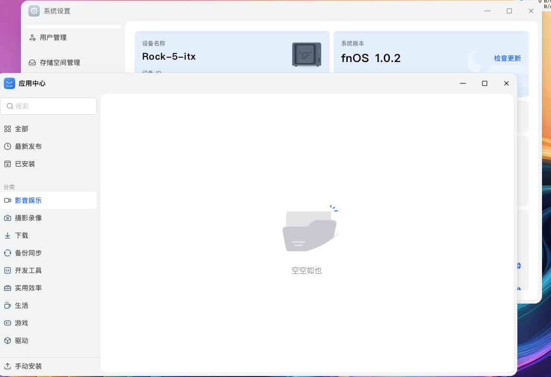Choose the 实用效率 category

48,288
